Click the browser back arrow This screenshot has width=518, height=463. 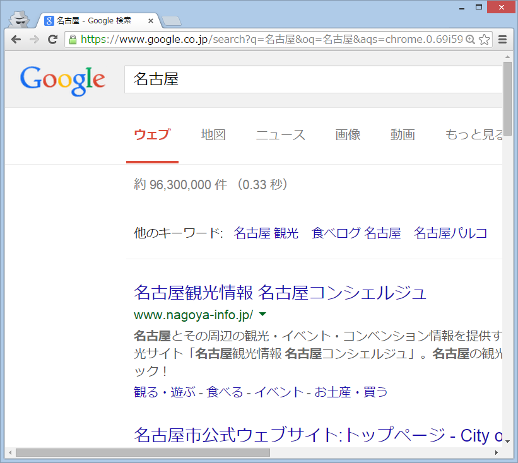click(x=16, y=39)
